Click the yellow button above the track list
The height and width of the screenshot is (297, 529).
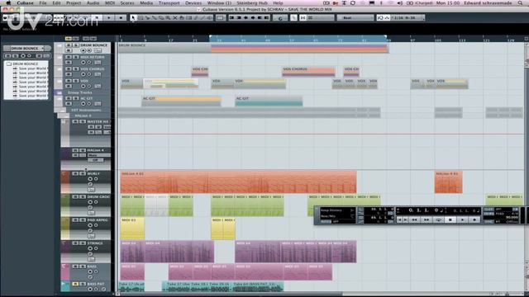[x=68, y=39]
